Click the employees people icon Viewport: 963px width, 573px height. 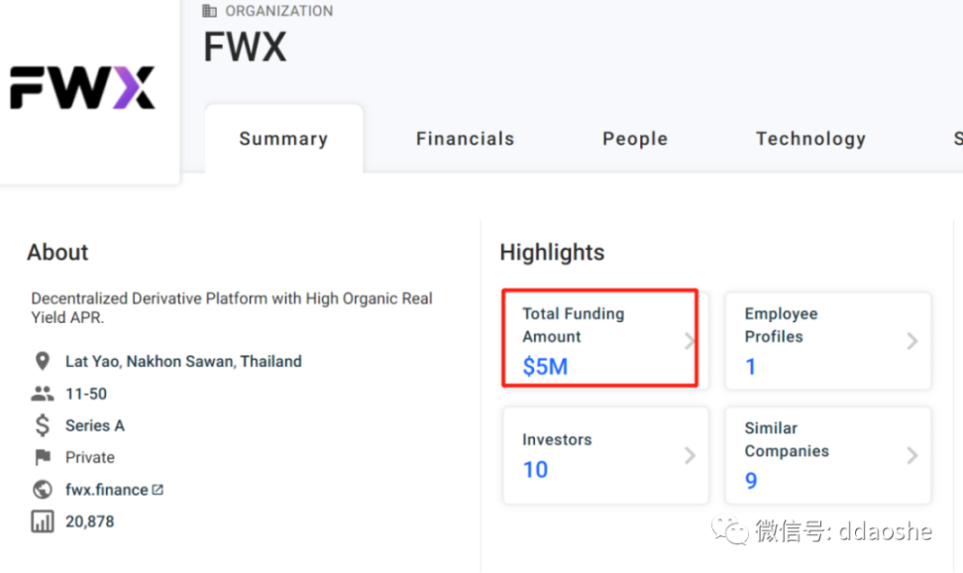click(x=42, y=394)
